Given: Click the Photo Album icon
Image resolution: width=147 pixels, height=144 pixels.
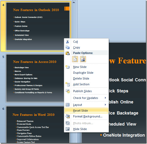Looking at the screenshot, I should point(68,123).
